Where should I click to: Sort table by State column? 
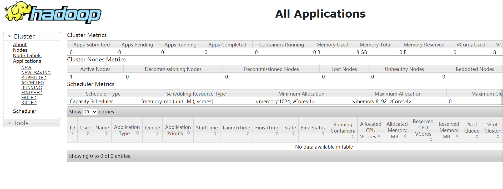coord(290,130)
